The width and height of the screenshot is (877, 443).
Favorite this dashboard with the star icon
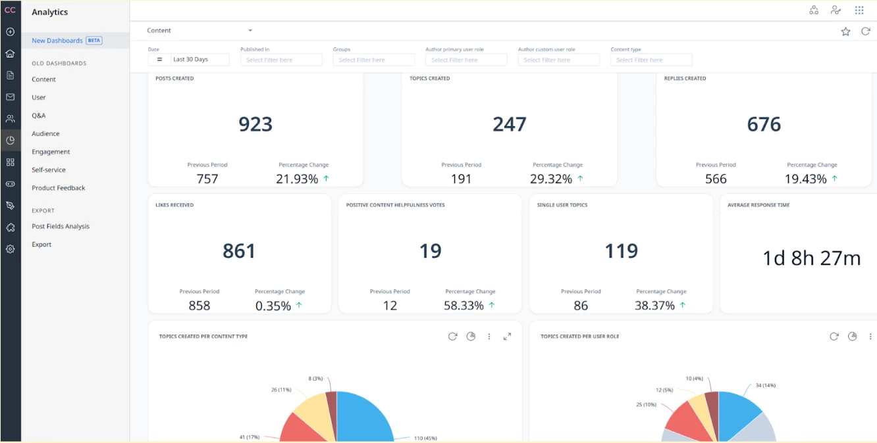click(x=845, y=31)
